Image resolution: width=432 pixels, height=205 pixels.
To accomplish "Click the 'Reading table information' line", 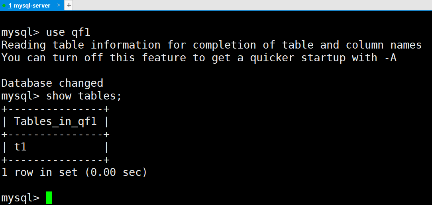I will pos(211,45).
